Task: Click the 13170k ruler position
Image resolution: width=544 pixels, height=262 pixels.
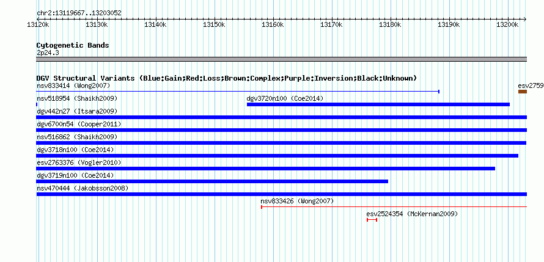Action: click(x=332, y=24)
